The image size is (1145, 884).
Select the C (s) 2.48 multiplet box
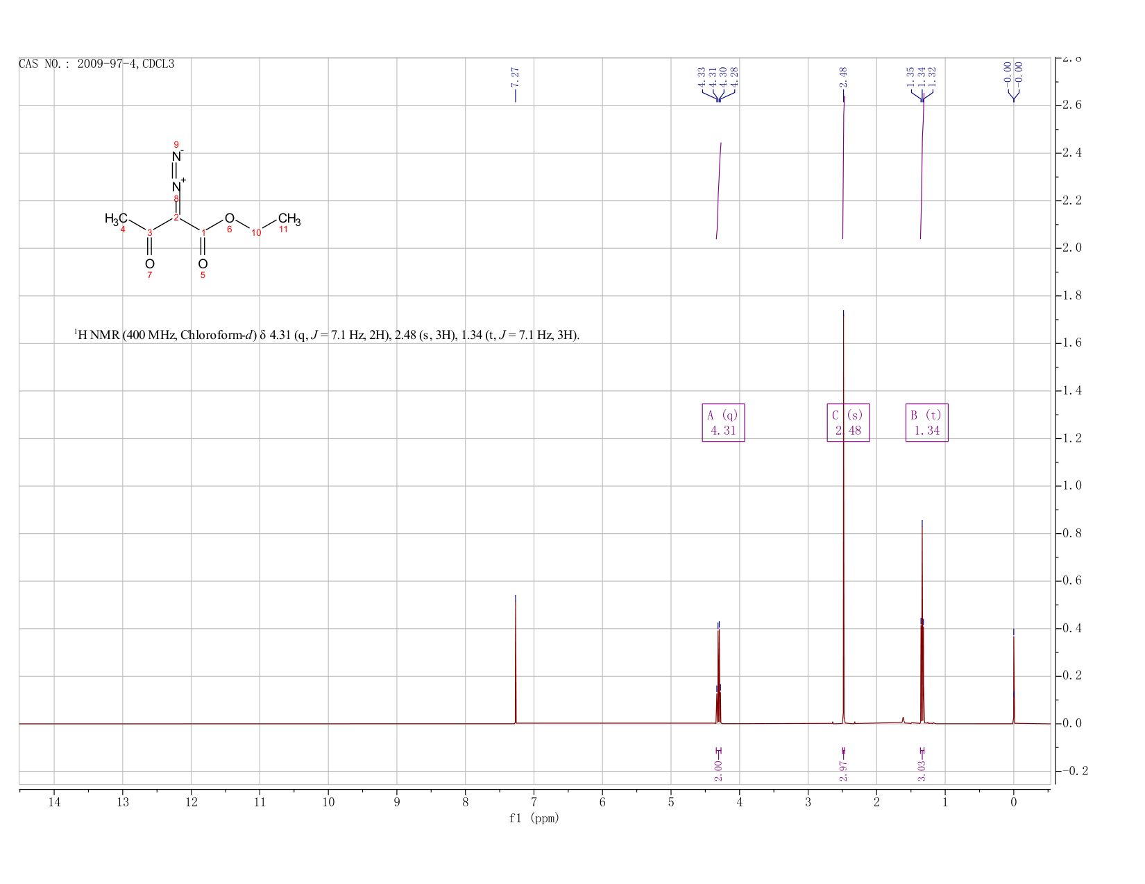point(848,422)
